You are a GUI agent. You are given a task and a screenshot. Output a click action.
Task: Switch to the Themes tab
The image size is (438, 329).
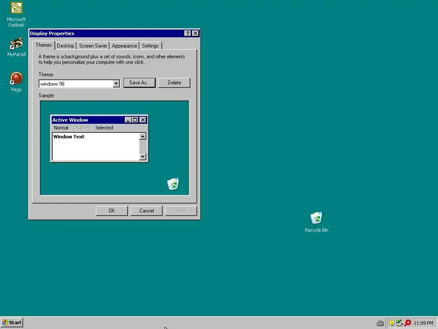(x=44, y=45)
